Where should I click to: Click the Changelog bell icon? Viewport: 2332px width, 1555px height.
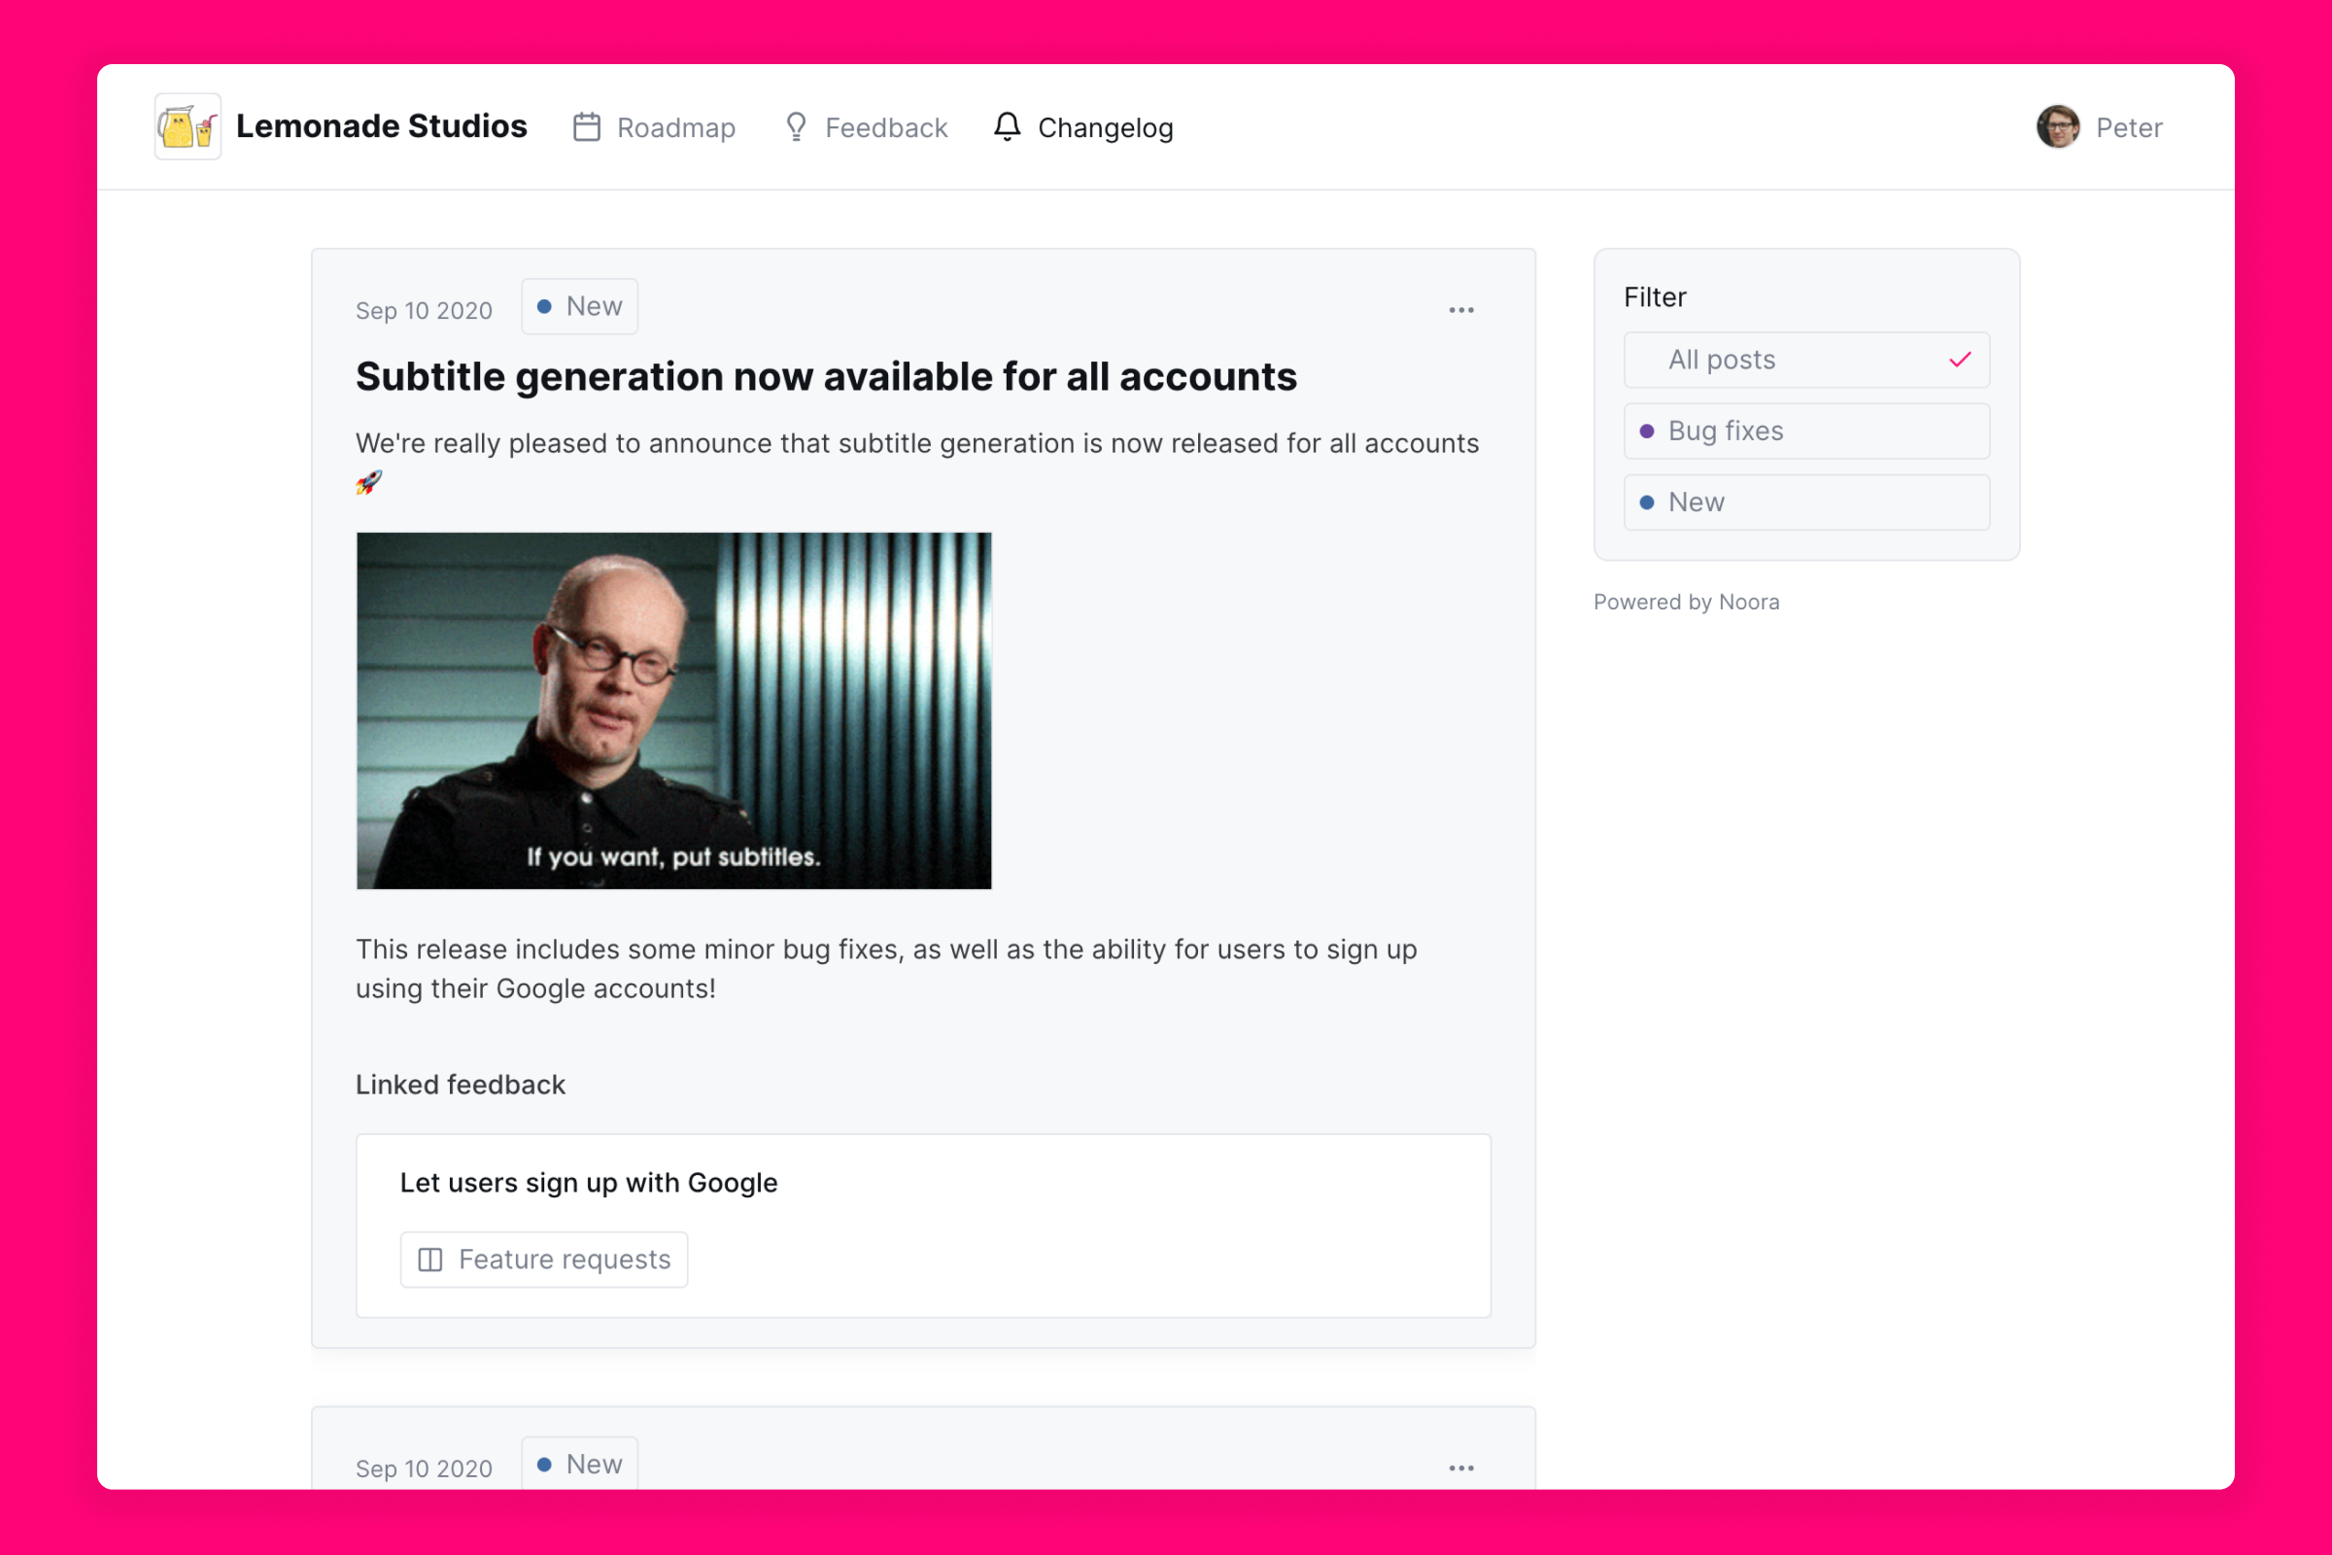click(1008, 127)
